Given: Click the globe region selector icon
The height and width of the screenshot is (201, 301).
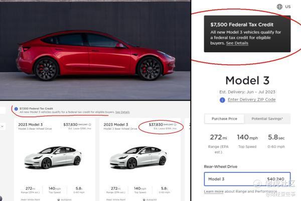Looking at the screenshot, I should coord(279,7).
